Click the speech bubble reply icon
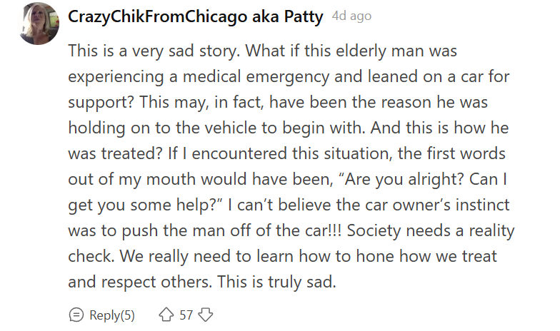 point(76,315)
